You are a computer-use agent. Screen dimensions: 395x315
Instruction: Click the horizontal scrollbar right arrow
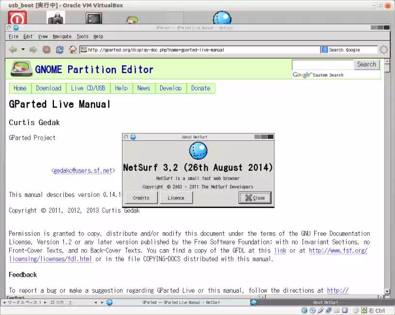[x=381, y=298]
